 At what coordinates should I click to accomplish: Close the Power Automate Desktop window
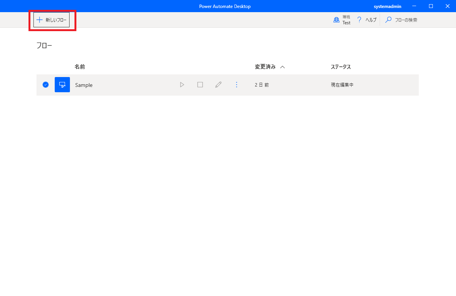[x=448, y=6]
